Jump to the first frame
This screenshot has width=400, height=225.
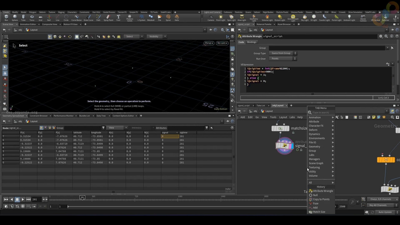(x=6, y=199)
